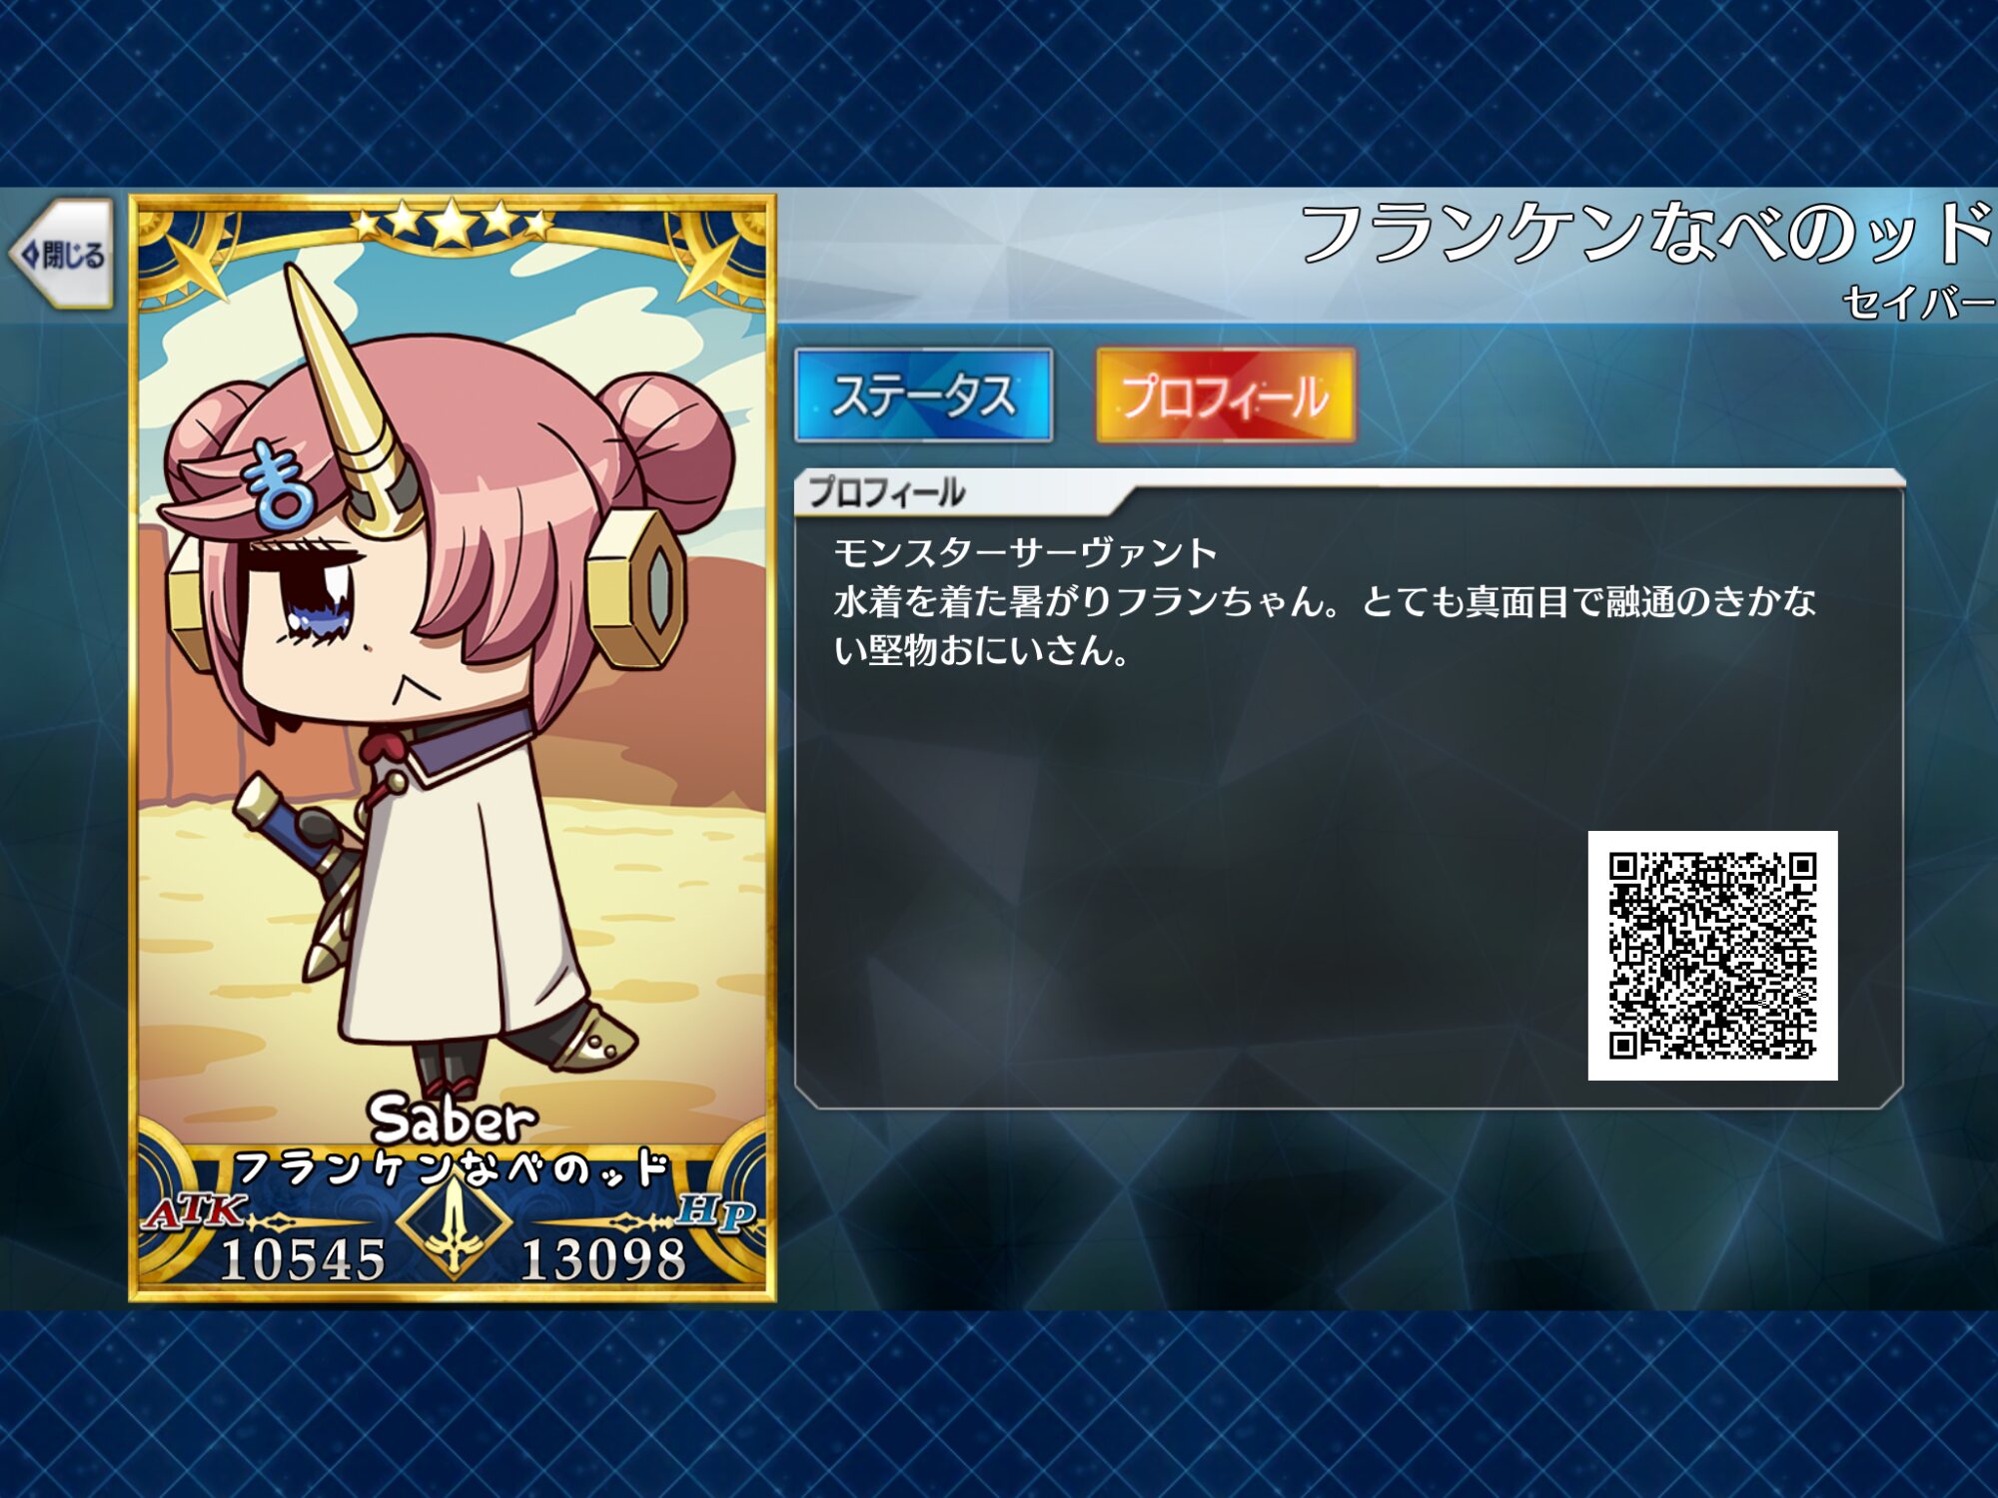Click the セイバー class label
The height and width of the screenshot is (1498, 1998).
point(1918,303)
